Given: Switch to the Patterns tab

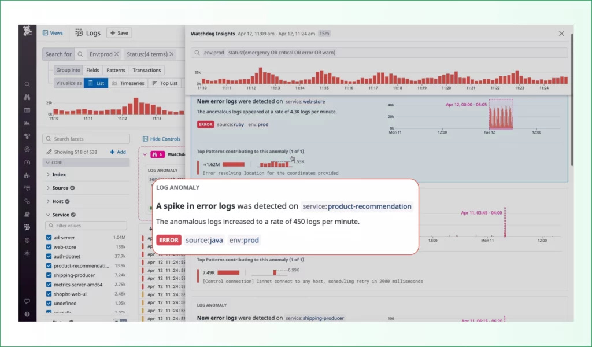Looking at the screenshot, I should click(x=116, y=70).
